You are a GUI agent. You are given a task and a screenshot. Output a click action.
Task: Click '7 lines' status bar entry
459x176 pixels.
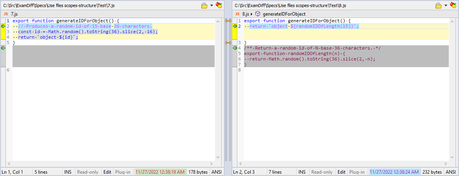click(275, 172)
